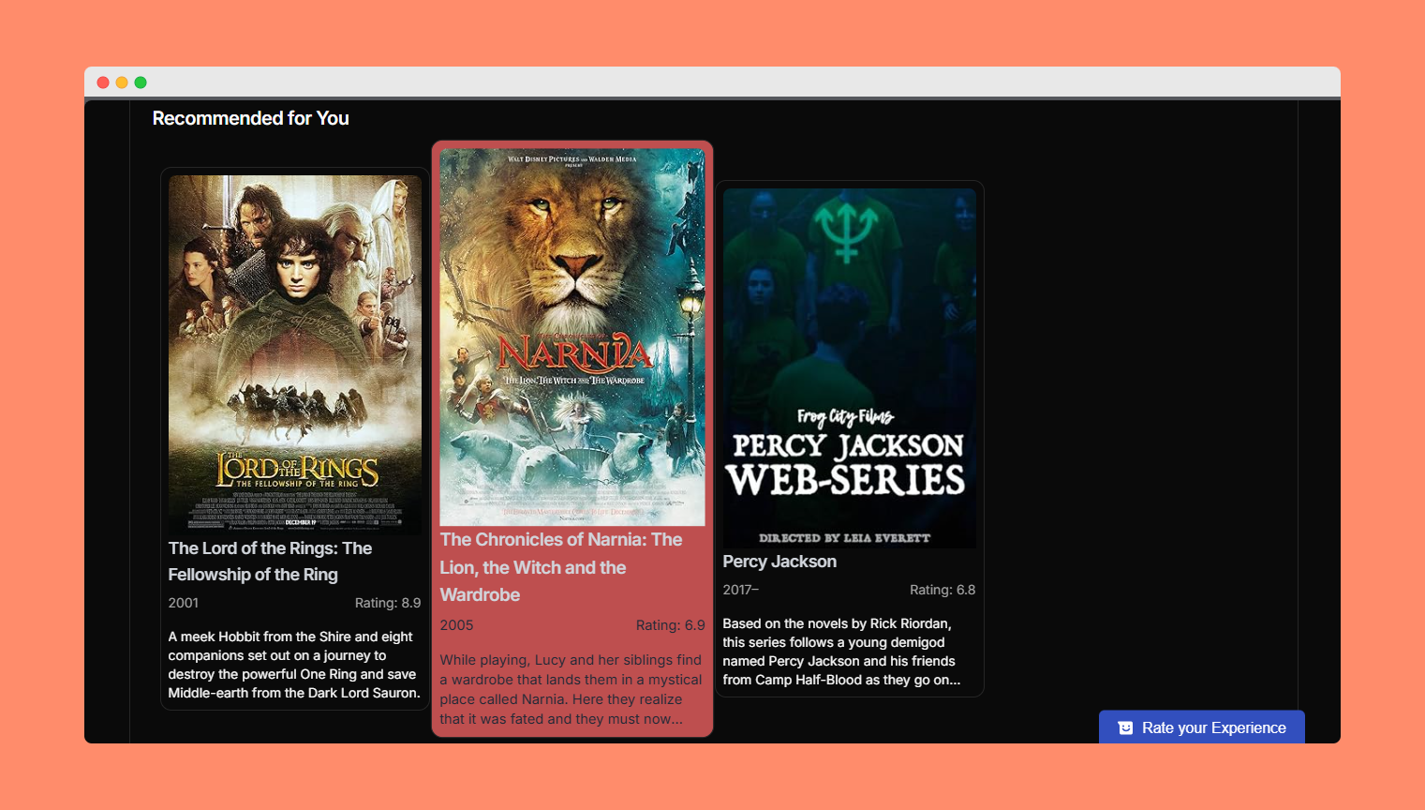The height and width of the screenshot is (810, 1425).
Task: Click the 'Rating: 6.8' text
Action: (943, 590)
